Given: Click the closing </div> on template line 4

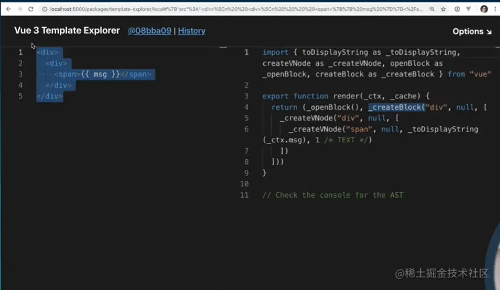Looking at the screenshot, I should 59,86.
